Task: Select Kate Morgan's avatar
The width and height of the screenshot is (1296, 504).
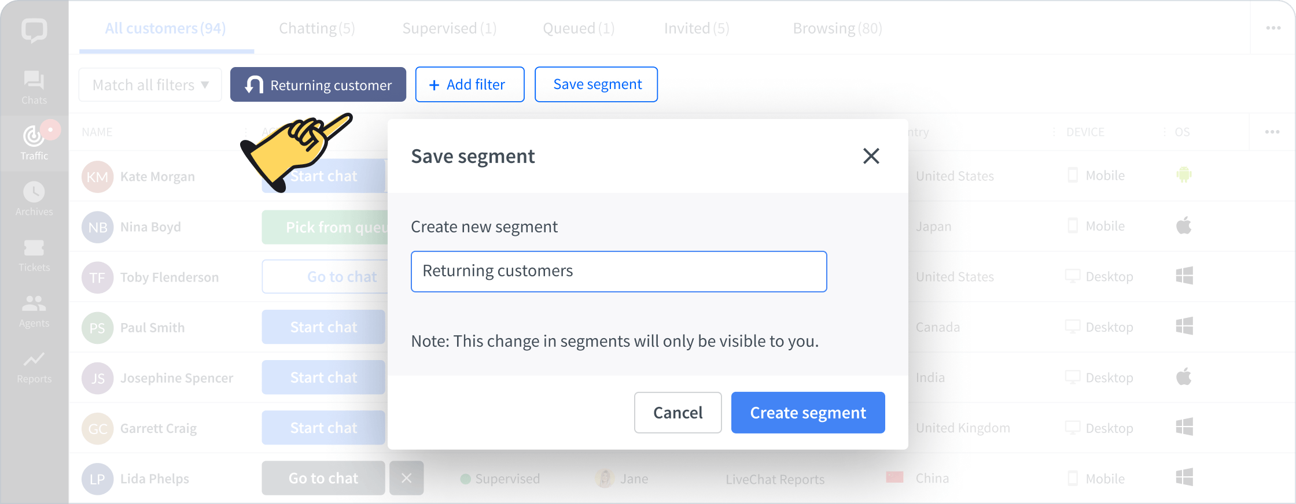Action: click(x=97, y=177)
